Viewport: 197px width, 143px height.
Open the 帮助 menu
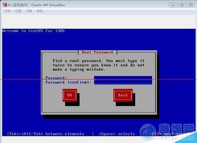tap(40, 11)
